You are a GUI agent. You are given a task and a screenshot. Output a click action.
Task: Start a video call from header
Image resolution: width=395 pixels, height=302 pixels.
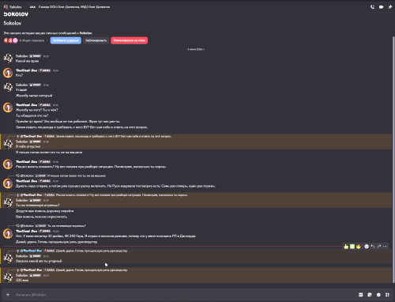(381, 7)
